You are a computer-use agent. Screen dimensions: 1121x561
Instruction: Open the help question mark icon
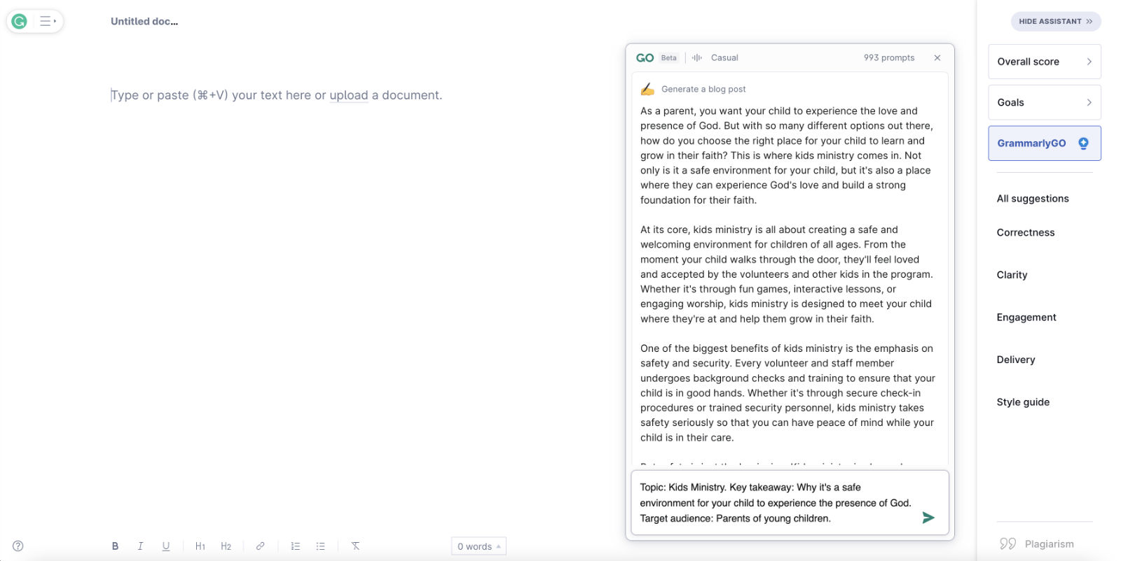(18, 546)
